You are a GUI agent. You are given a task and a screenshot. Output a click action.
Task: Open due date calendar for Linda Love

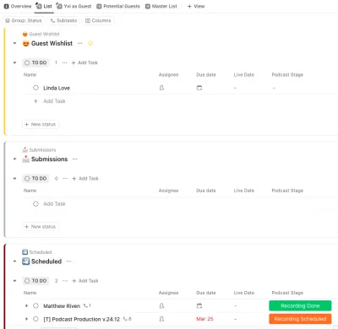pyautogui.click(x=199, y=88)
